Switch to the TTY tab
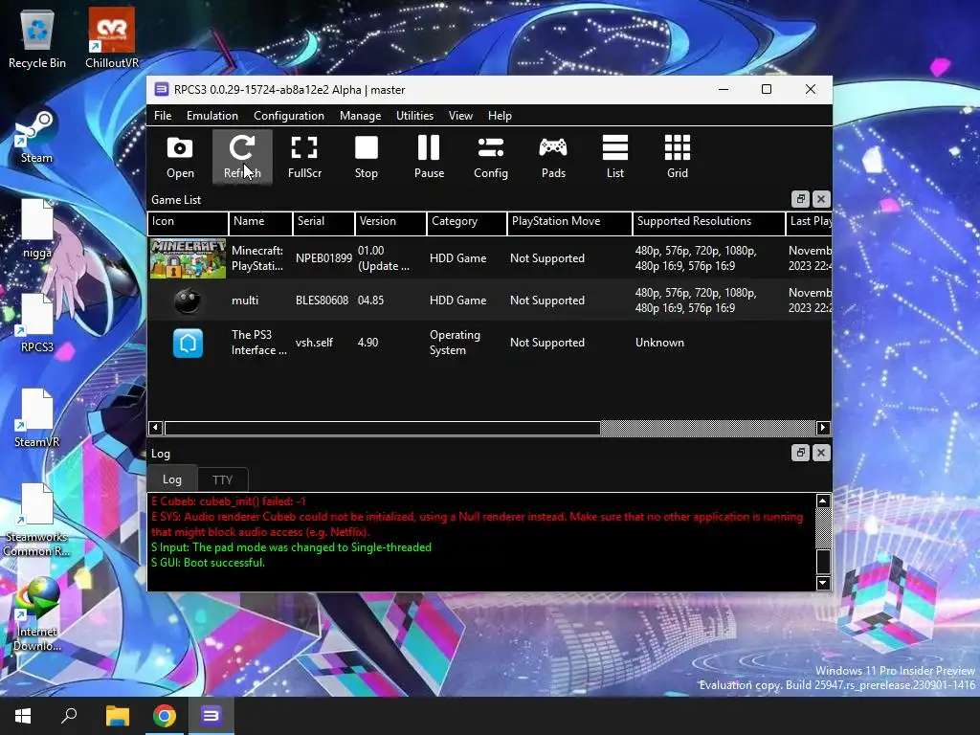980x735 pixels. coord(222,480)
